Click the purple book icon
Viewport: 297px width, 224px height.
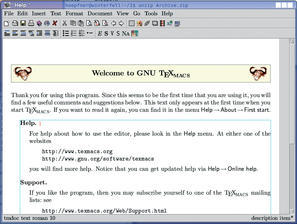click(x=39, y=23)
